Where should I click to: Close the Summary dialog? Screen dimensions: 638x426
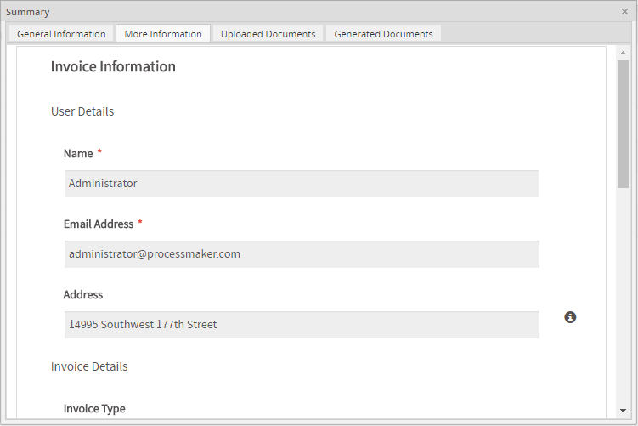[624, 12]
